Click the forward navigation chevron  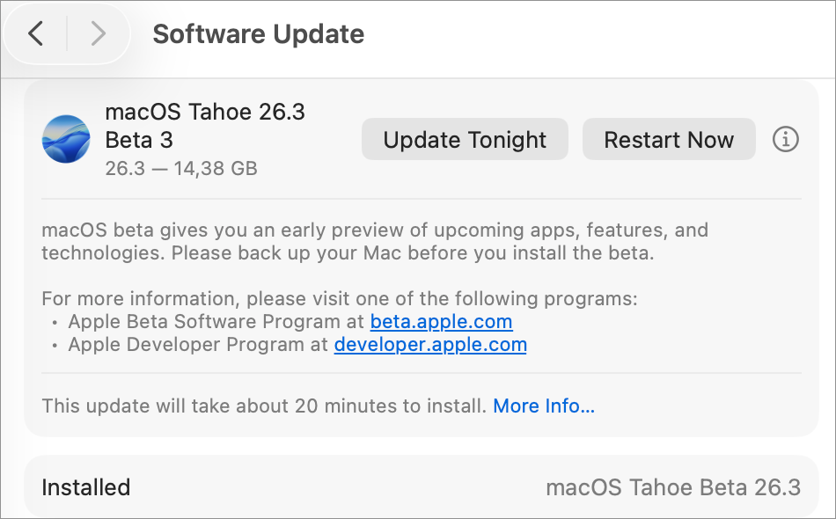point(98,34)
